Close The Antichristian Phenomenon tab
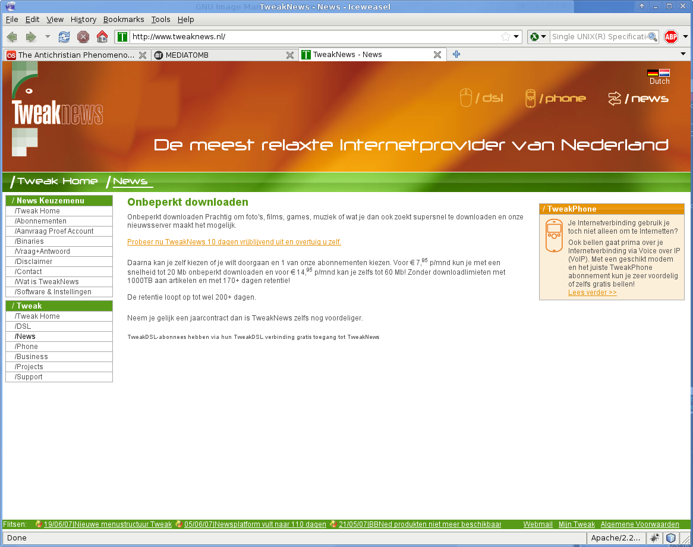Viewport: 693px width, 547px height. [x=143, y=55]
